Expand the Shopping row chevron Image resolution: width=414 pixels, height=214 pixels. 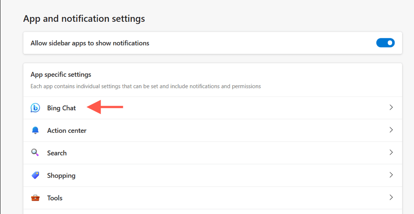tap(391, 175)
